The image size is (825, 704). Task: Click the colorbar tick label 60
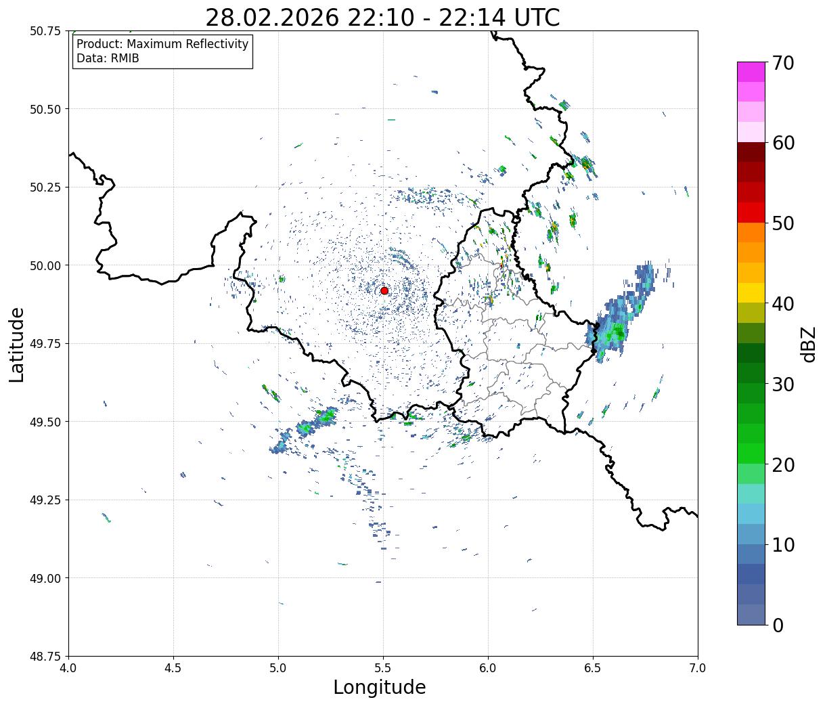pyautogui.click(x=783, y=143)
